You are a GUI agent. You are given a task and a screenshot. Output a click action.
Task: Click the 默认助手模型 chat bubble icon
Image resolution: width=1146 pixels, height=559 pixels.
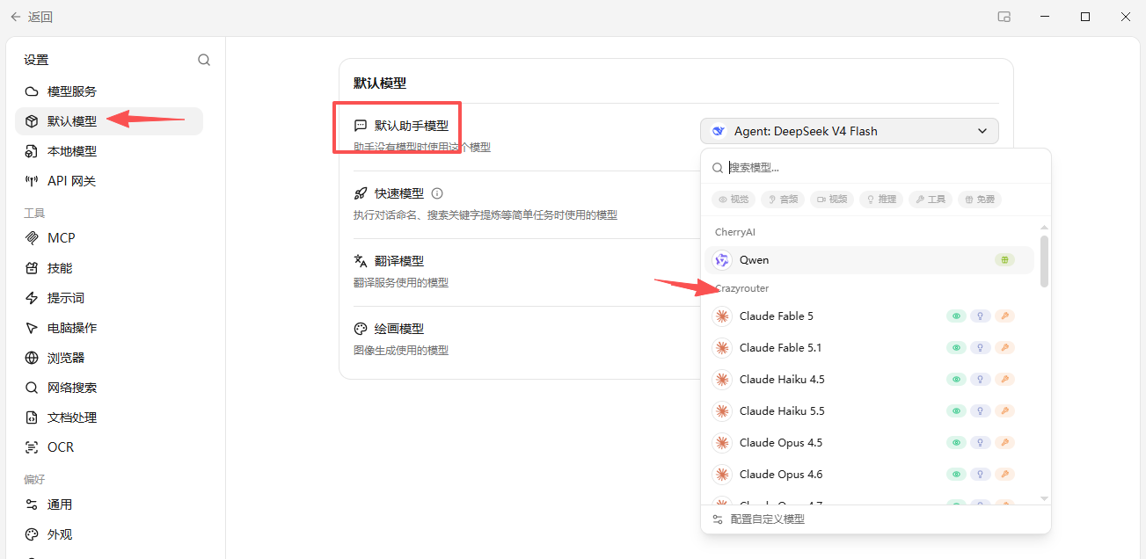point(361,126)
